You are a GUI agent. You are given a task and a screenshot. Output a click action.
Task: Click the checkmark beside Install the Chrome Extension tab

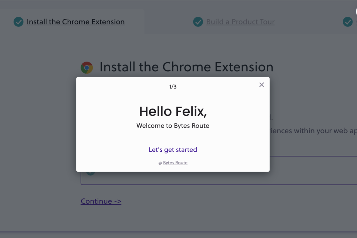pos(18,22)
